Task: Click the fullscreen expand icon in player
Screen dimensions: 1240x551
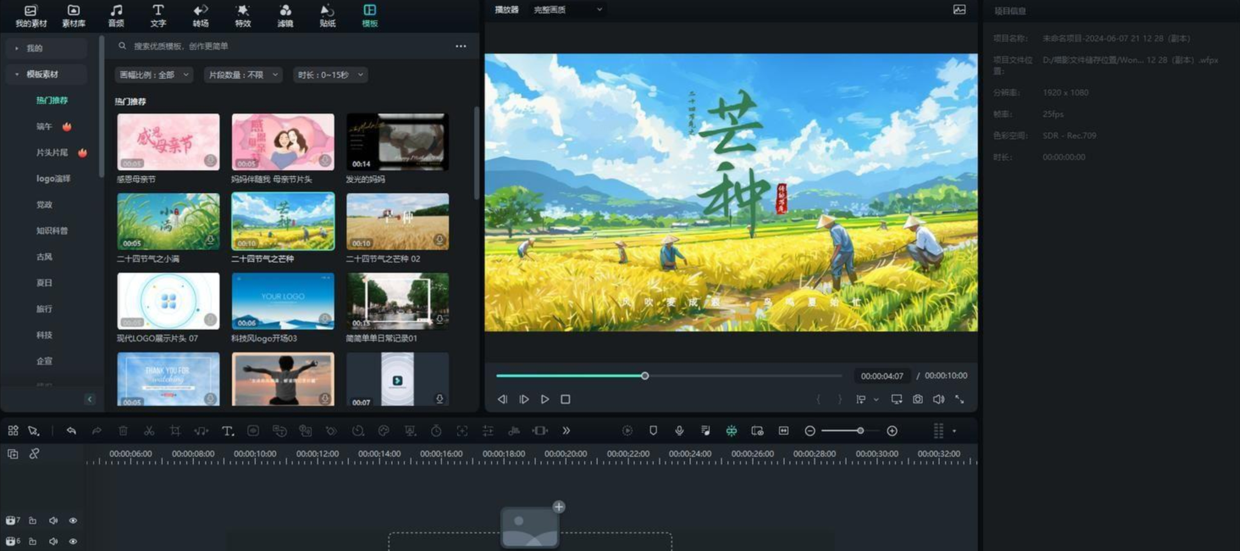Action: tap(959, 399)
